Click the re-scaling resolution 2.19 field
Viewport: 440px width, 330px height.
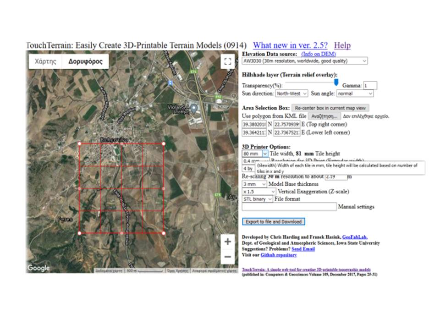(x=336, y=176)
